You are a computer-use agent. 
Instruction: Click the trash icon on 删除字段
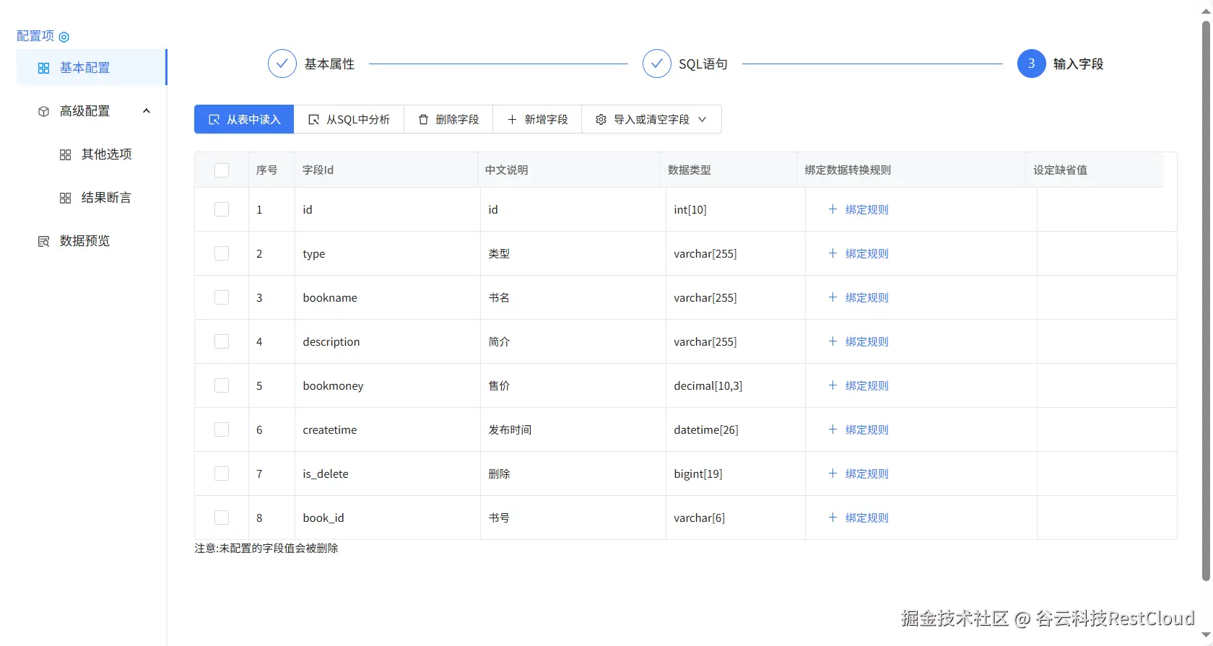pyautogui.click(x=424, y=120)
